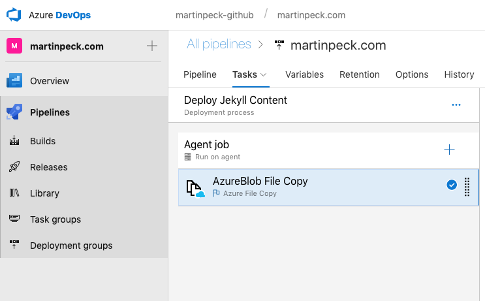
Task: Click the pink M project avatar
Action: pyautogui.click(x=14, y=46)
